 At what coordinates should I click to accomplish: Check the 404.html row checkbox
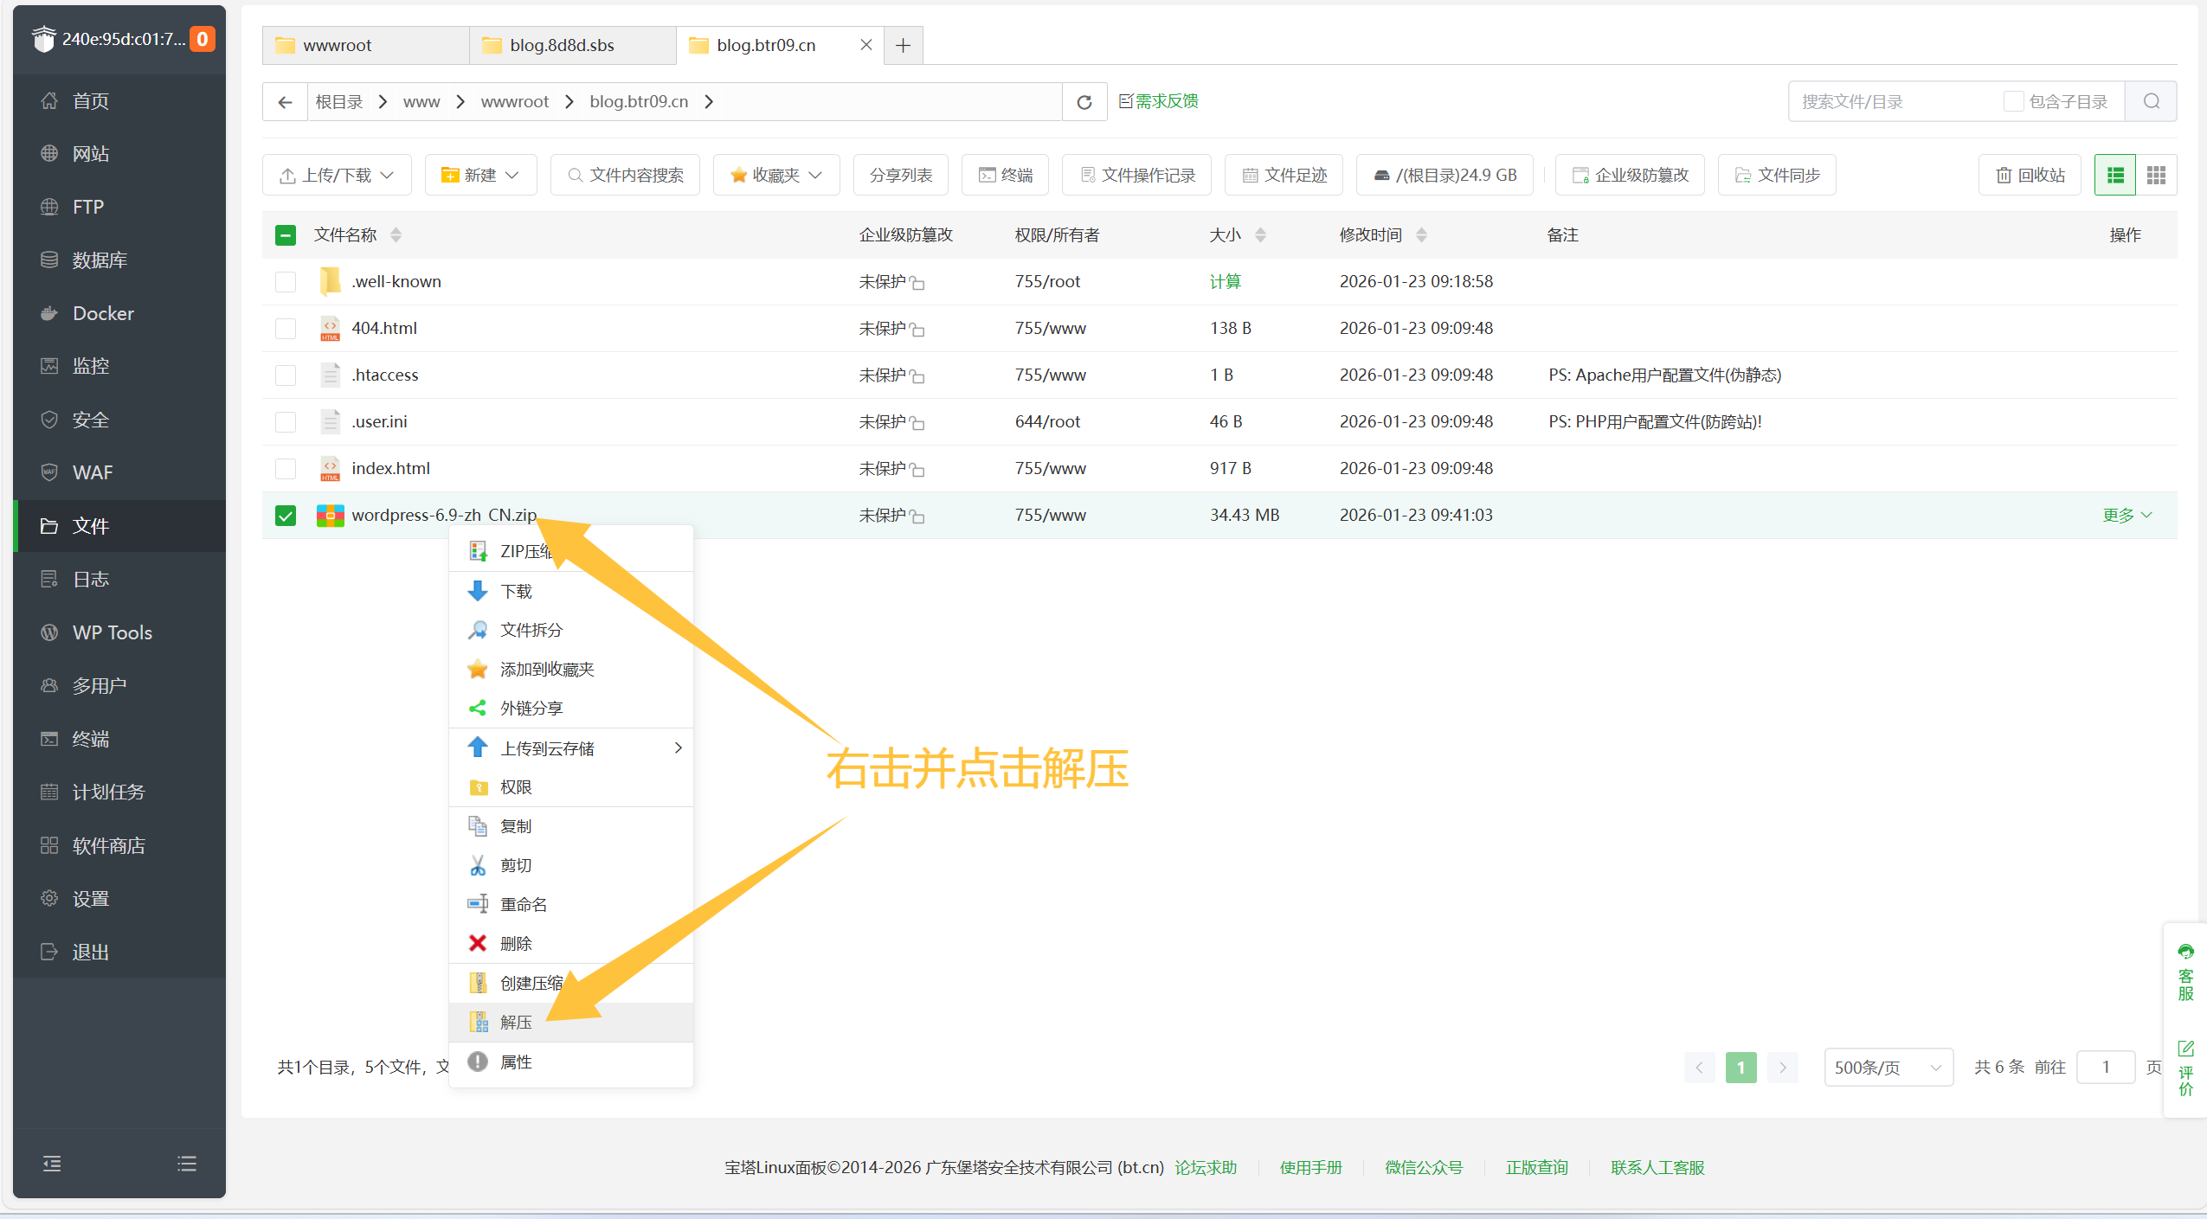(286, 328)
